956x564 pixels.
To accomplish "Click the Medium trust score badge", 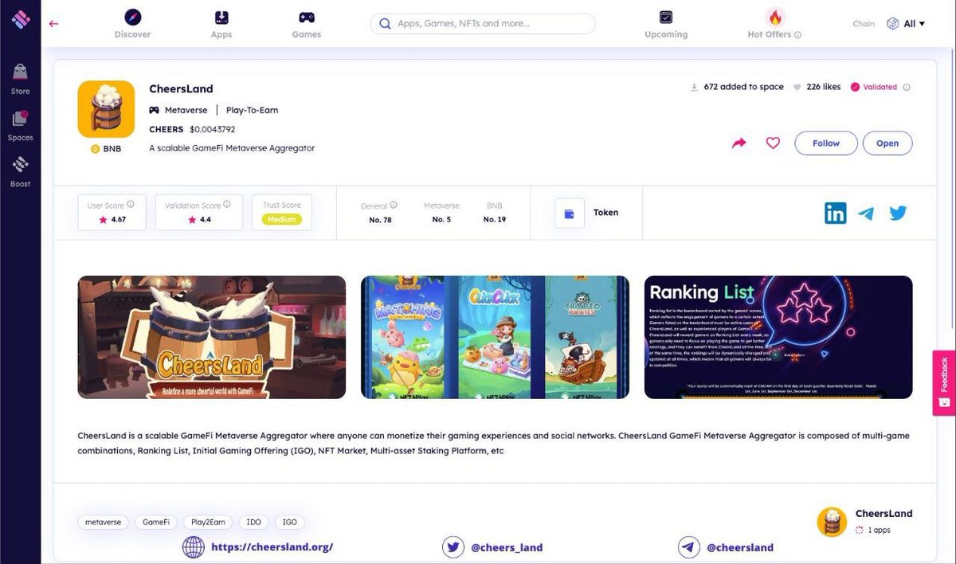I will [282, 219].
